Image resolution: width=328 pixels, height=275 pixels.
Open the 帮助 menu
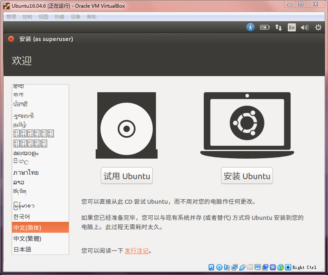click(91, 17)
